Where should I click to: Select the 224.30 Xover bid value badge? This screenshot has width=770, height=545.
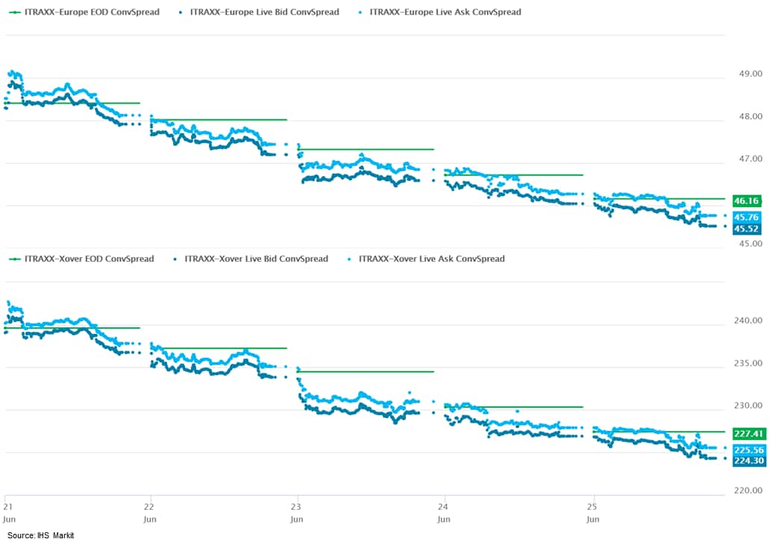point(748,461)
